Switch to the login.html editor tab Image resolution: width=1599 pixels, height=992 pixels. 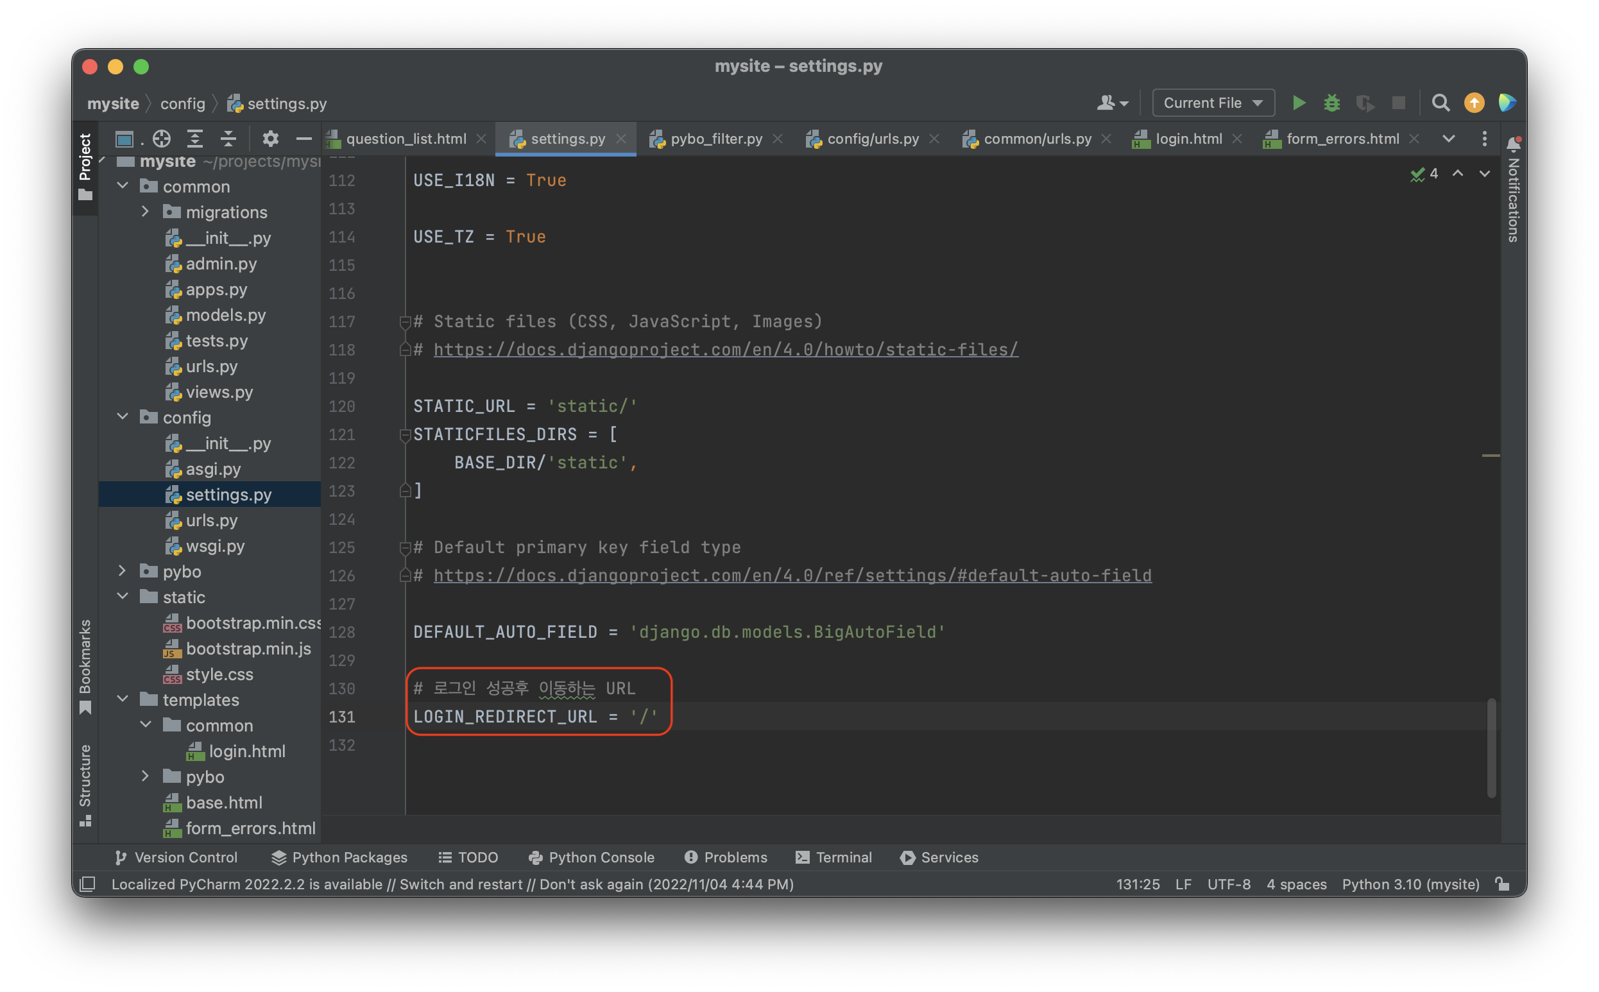[x=1188, y=139]
